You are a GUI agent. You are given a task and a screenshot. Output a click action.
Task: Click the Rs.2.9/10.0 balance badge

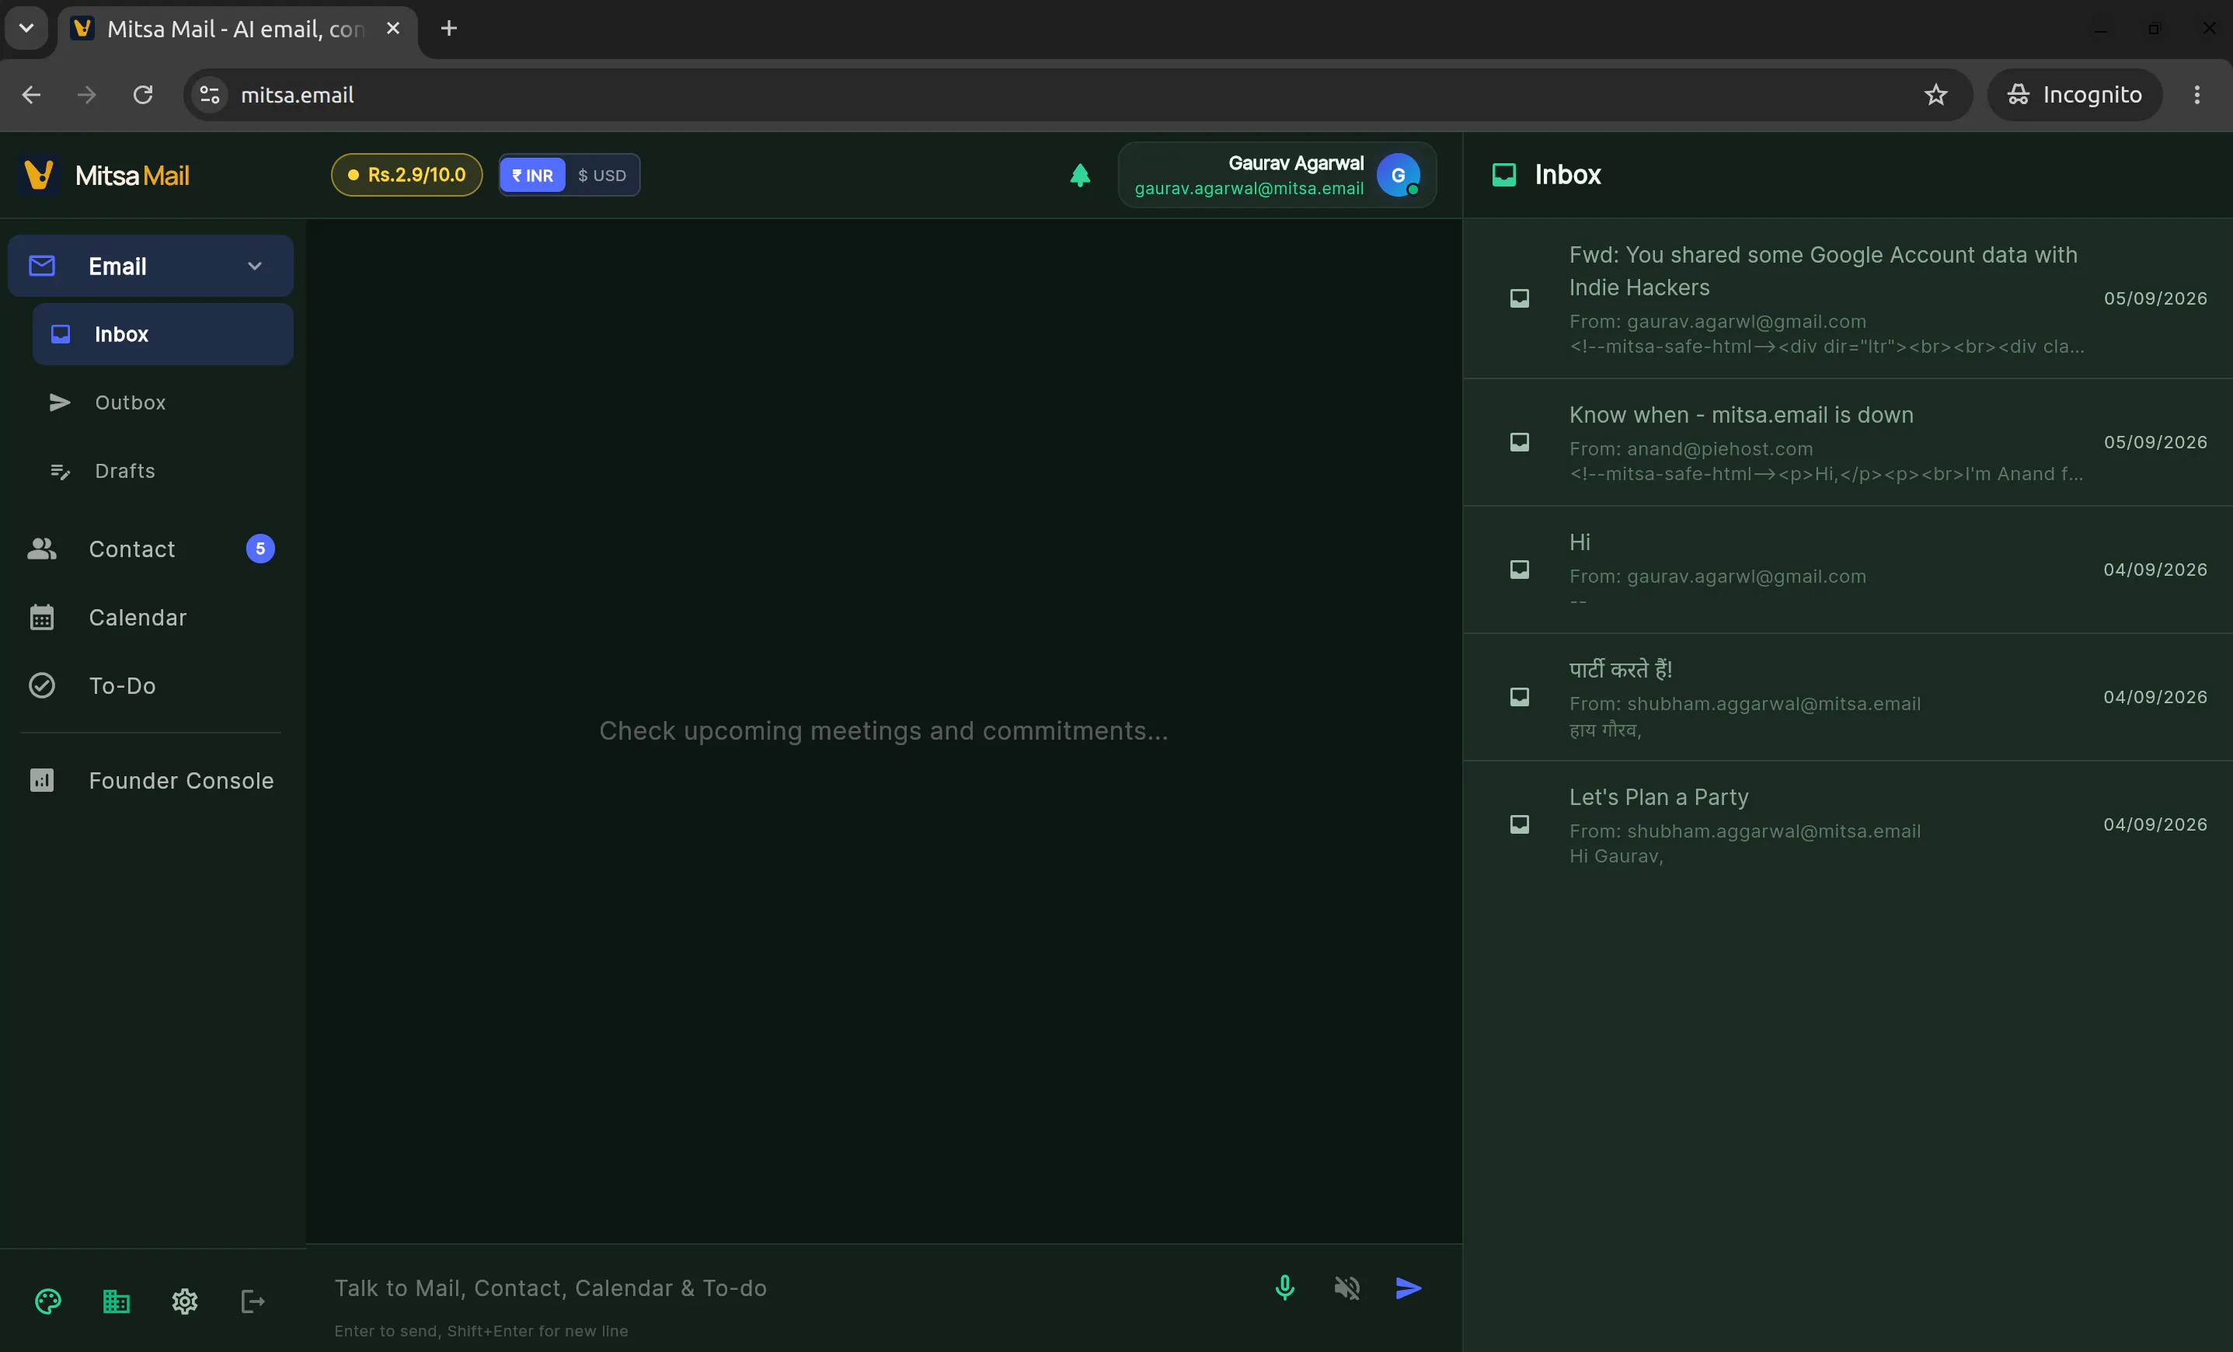407,175
